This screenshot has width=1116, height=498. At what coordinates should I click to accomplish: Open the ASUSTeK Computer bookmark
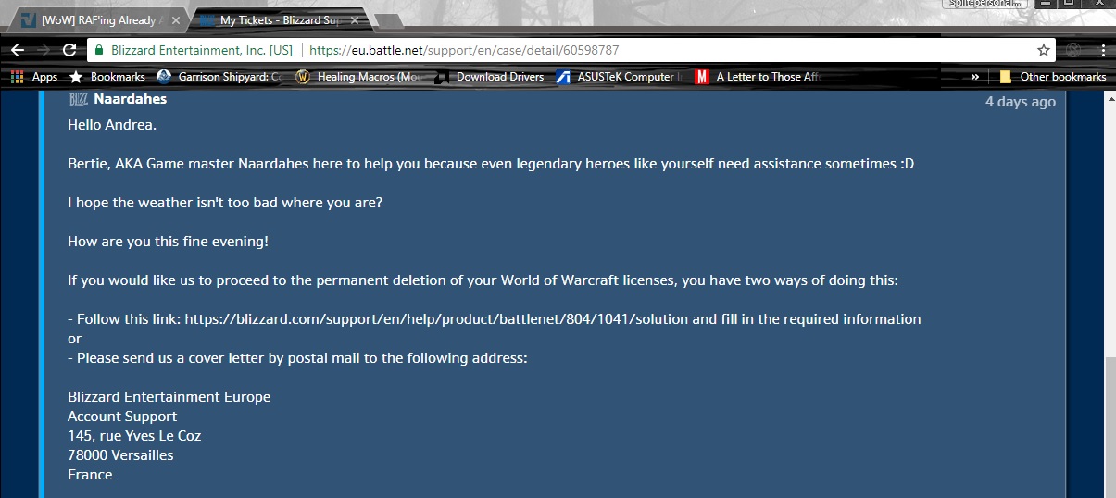620,77
